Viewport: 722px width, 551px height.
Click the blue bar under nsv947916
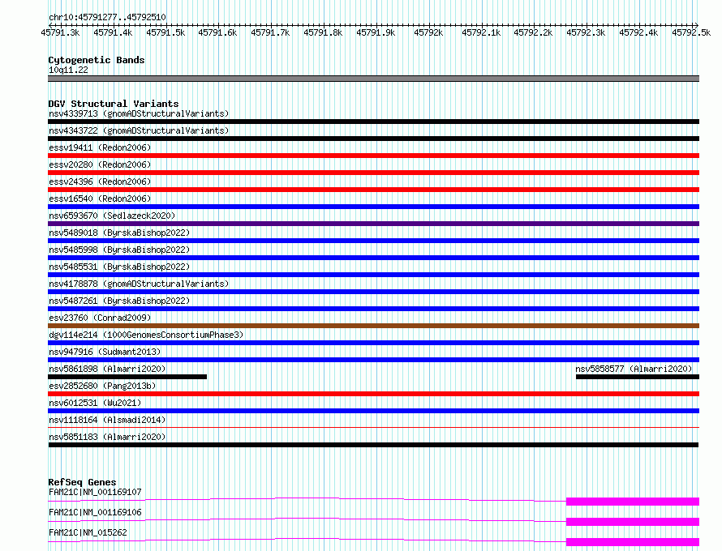coord(373,360)
